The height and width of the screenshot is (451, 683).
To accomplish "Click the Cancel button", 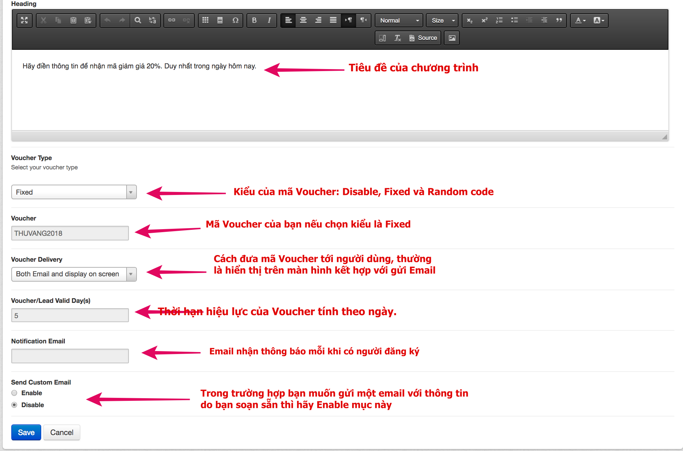I will [x=61, y=432].
